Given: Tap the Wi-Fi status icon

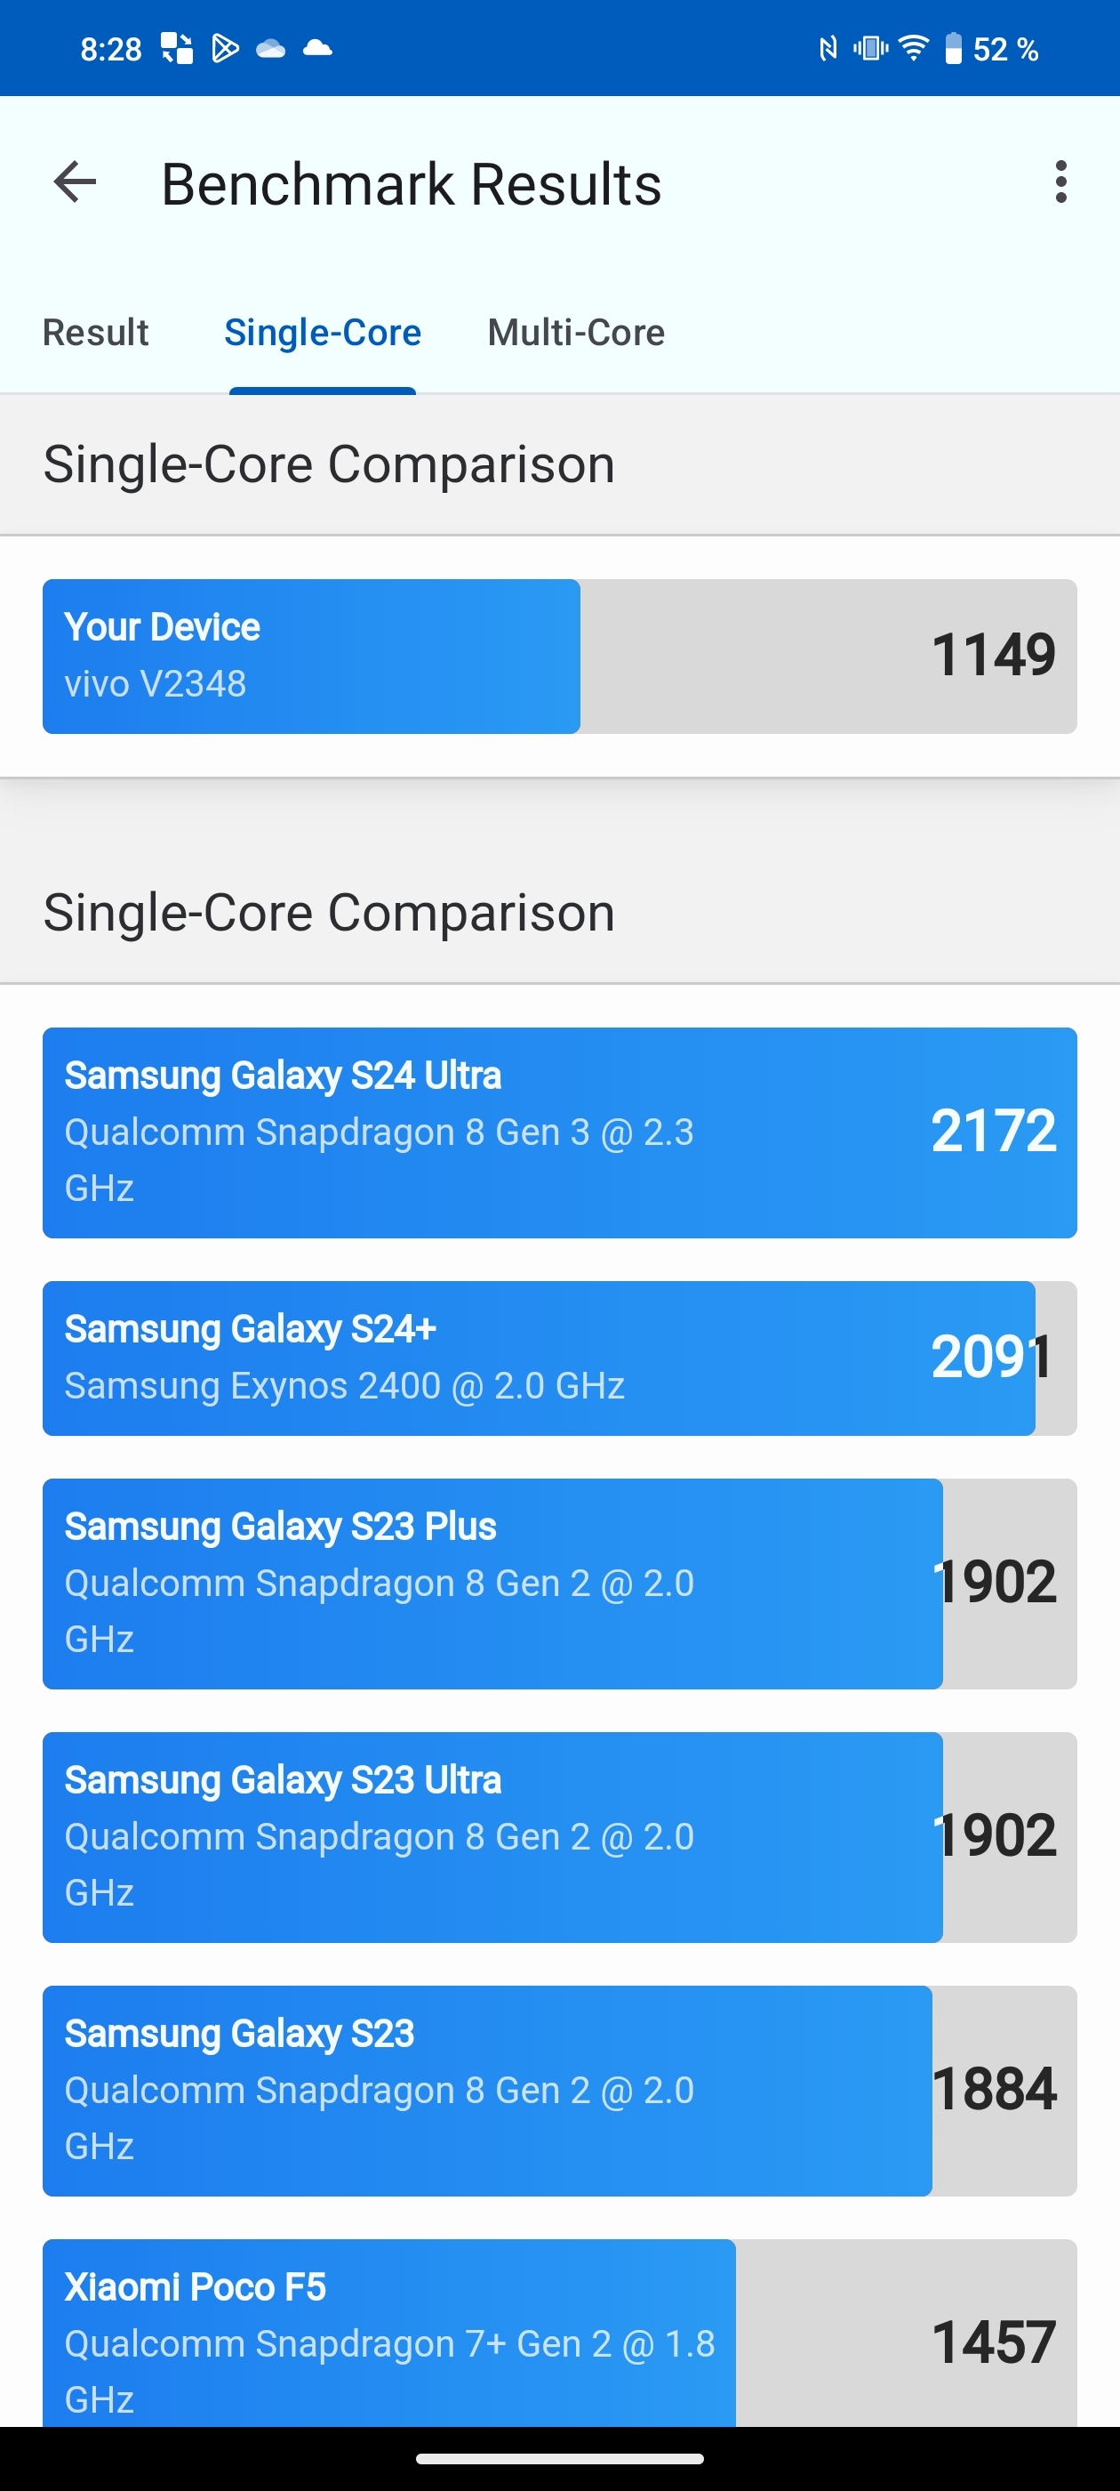Looking at the screenshot, I should pos(913,48).
